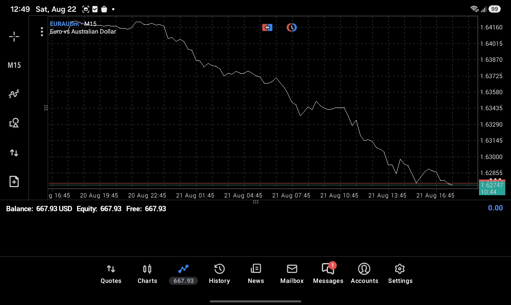Select the Trade tab showing 667.93

pyautogui.click(x=183, y=274)
